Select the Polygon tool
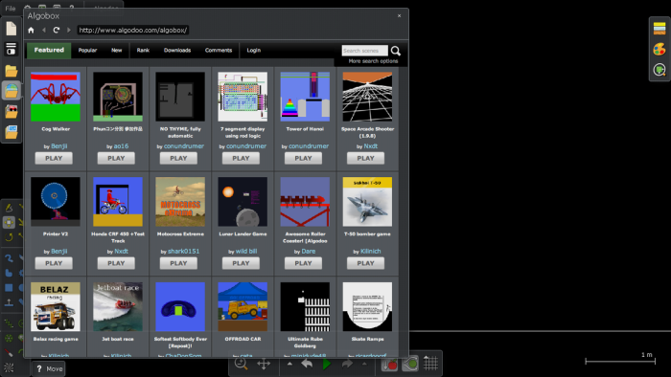This screenshot has width=671, height=377. pyautogui.click(x=9, y=273)
